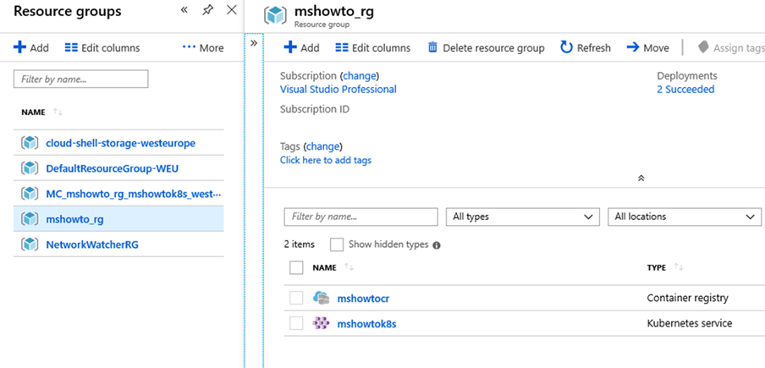Open the mshowtocr container registry
This screenshot has height=368, width=765.
tap(363, 299)
